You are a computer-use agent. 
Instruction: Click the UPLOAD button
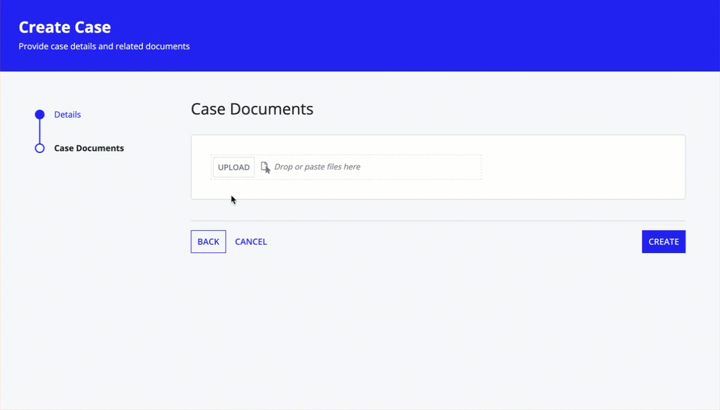pos(233,167)
